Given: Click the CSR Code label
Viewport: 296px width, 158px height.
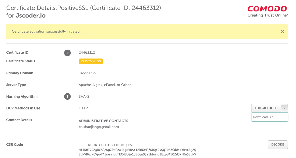Looking at the screenshot, I should point(15,145).
